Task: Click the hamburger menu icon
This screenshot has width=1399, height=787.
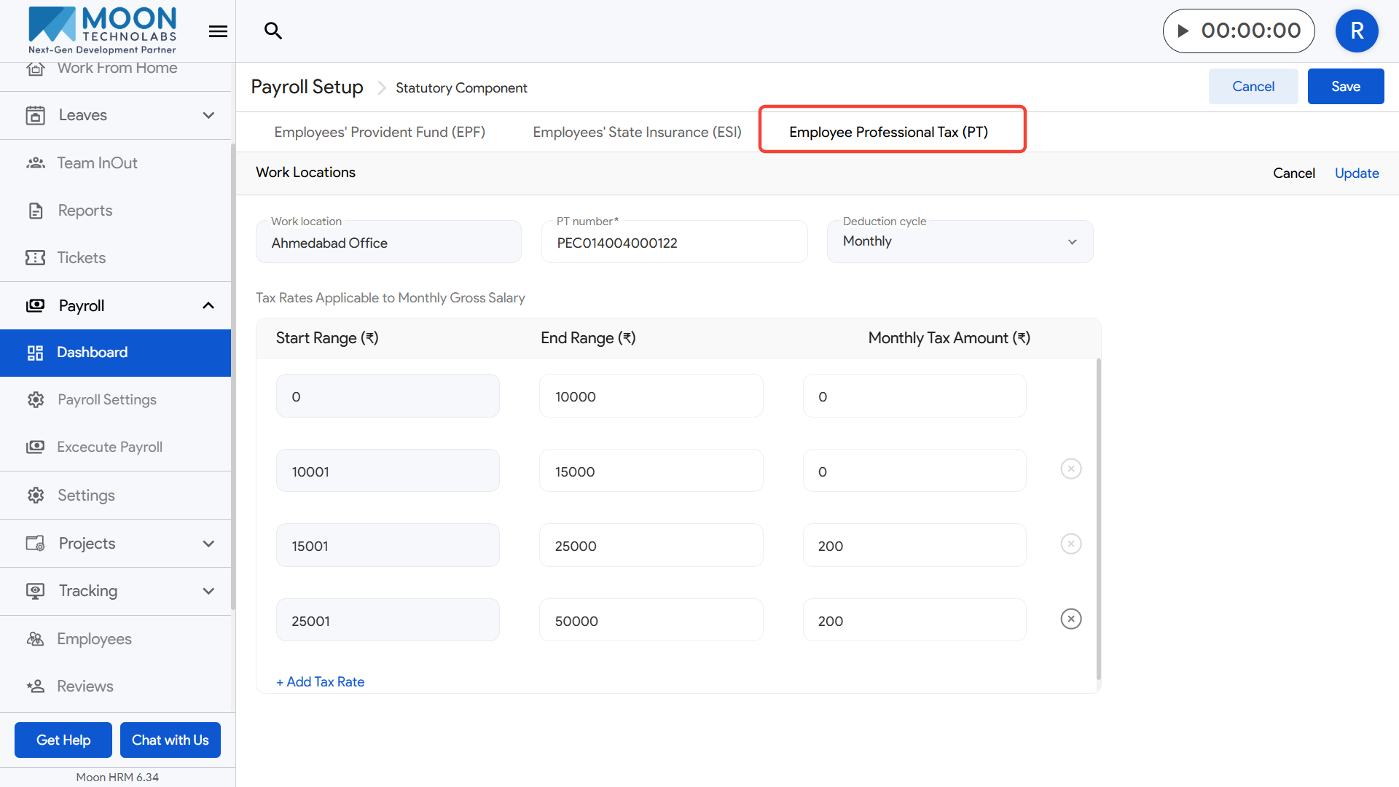Action: [218, 31]
